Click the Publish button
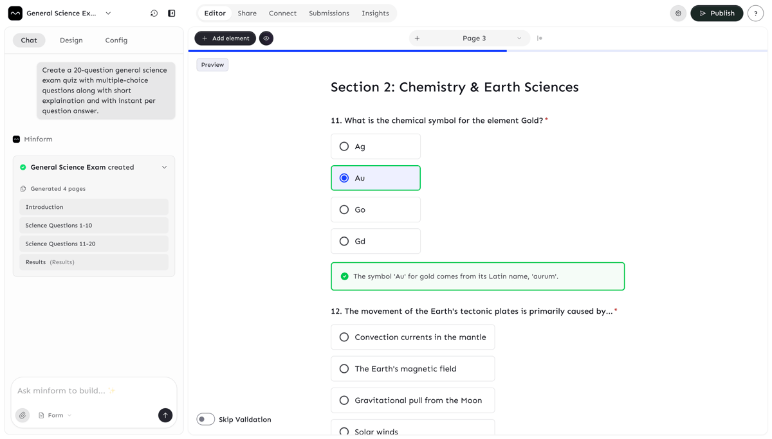This screenshot has height=439, width=772. pyautogui.click(x=716, y=13)
